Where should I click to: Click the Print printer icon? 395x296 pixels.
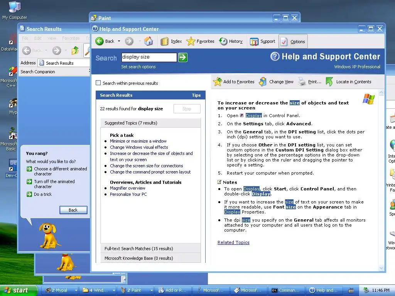(302, 82)
